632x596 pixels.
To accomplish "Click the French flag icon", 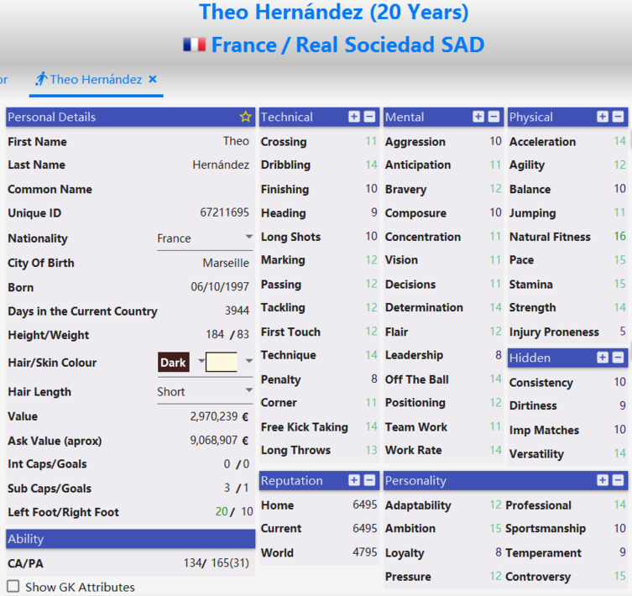I will pos(194,44).
